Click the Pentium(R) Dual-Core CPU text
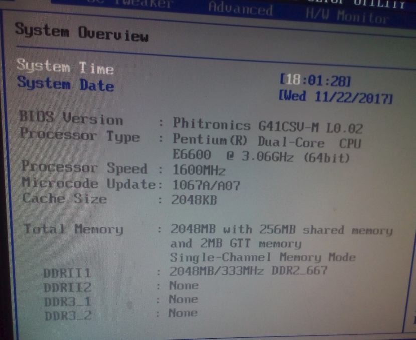416x340 pixels. coord(266,142)
